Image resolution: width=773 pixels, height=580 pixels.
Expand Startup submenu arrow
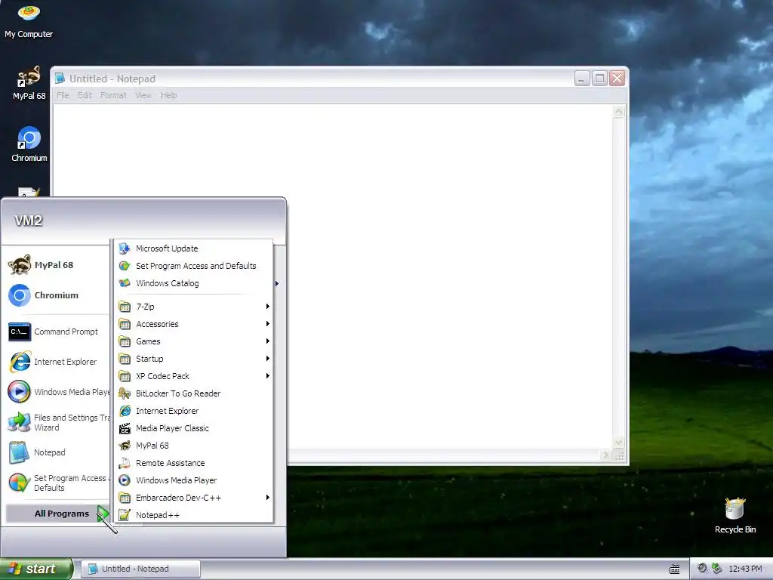point(268,359)
